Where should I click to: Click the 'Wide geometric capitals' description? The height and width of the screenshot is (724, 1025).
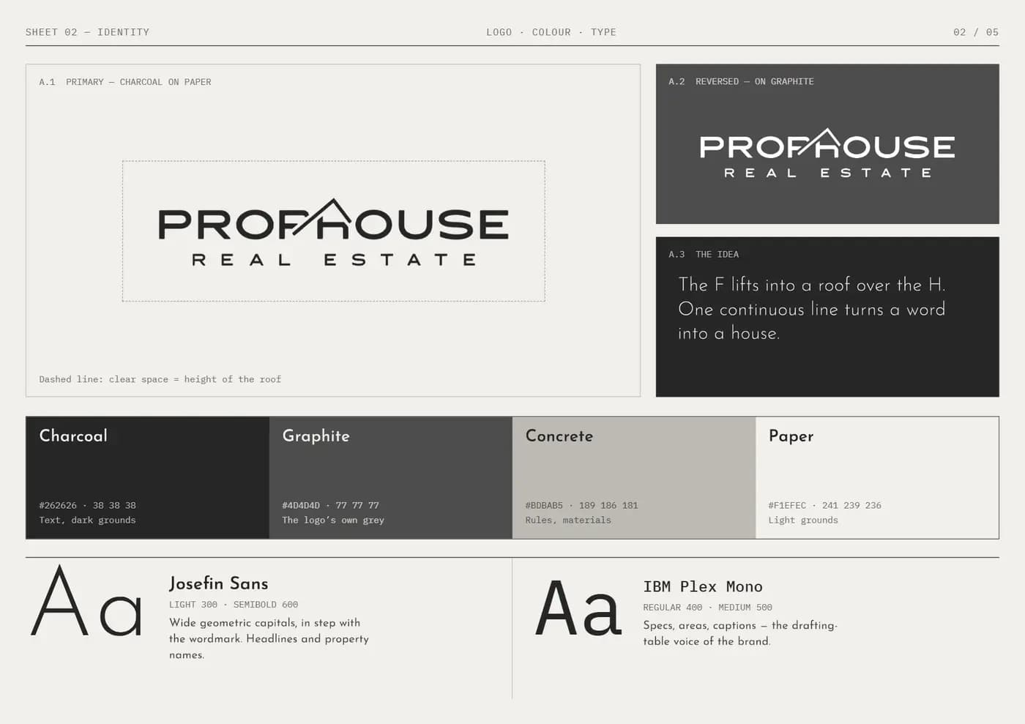[269, 638]
